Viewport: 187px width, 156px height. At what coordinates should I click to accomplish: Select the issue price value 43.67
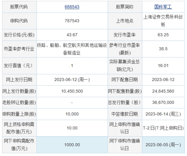(x=72, y=35)
